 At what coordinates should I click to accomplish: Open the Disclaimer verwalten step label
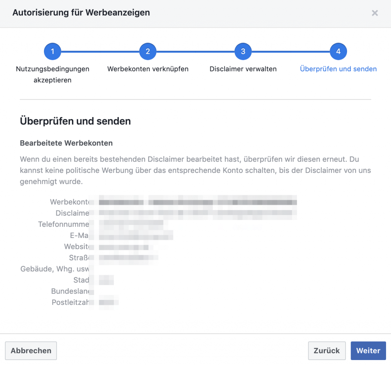tap(243, 69)
